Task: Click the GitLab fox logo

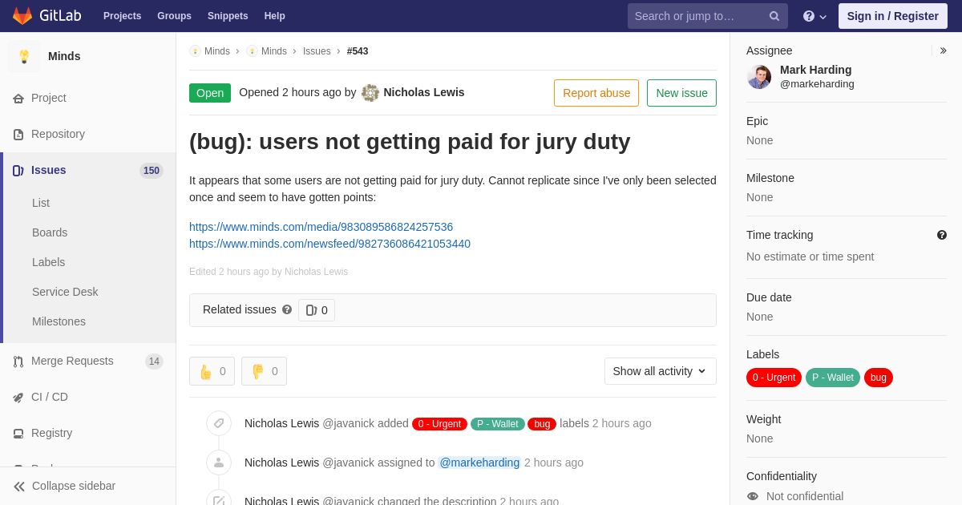Action: [22, 16]
